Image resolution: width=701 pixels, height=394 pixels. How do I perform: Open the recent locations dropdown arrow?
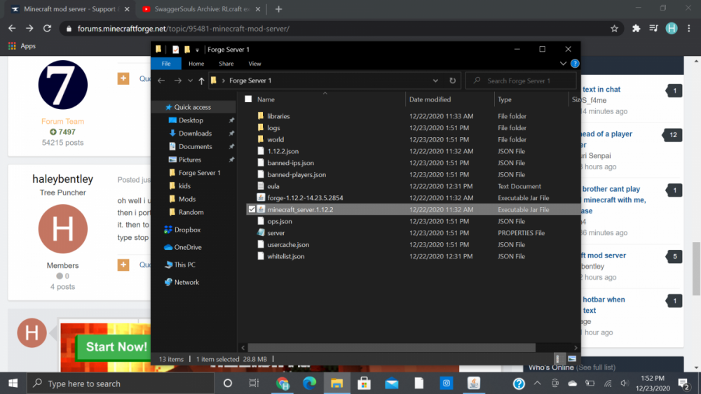[191, 80]
